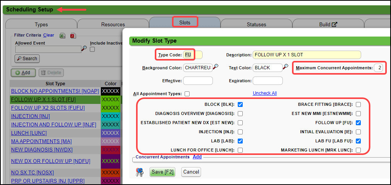Switch to the Resources tab
391x185 pixels.
coord(113,25)
